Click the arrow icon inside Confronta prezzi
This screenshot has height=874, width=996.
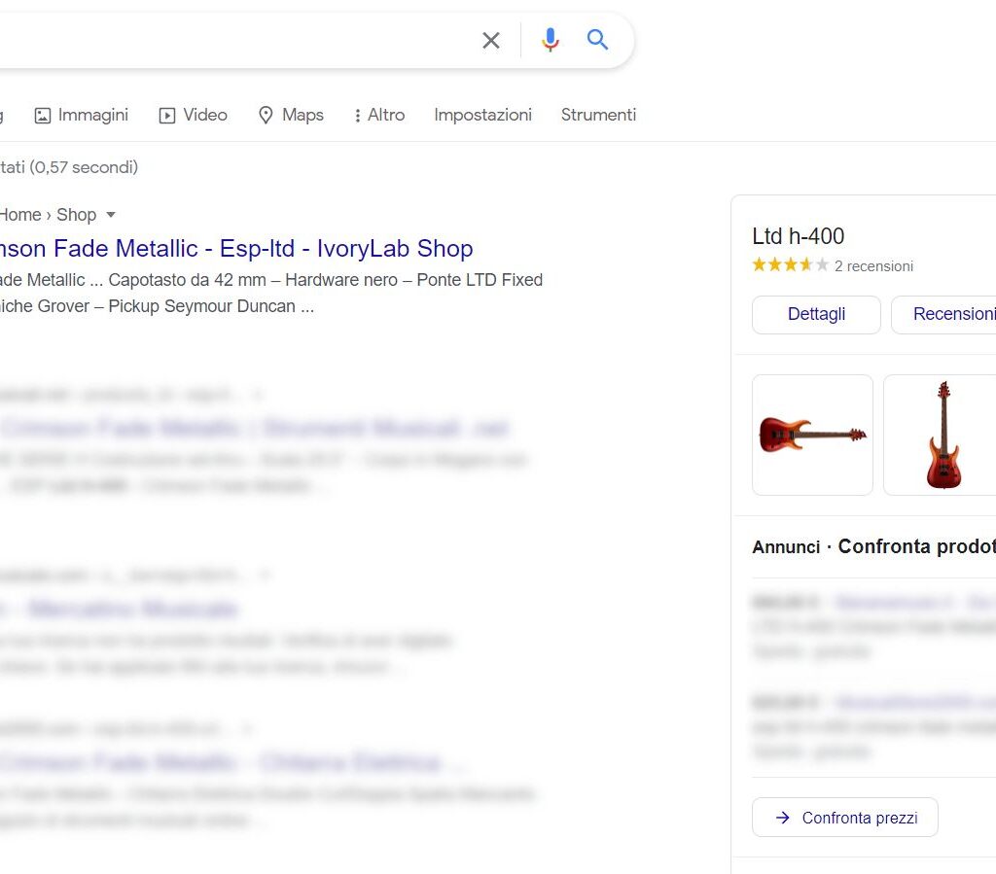[783, 818]
